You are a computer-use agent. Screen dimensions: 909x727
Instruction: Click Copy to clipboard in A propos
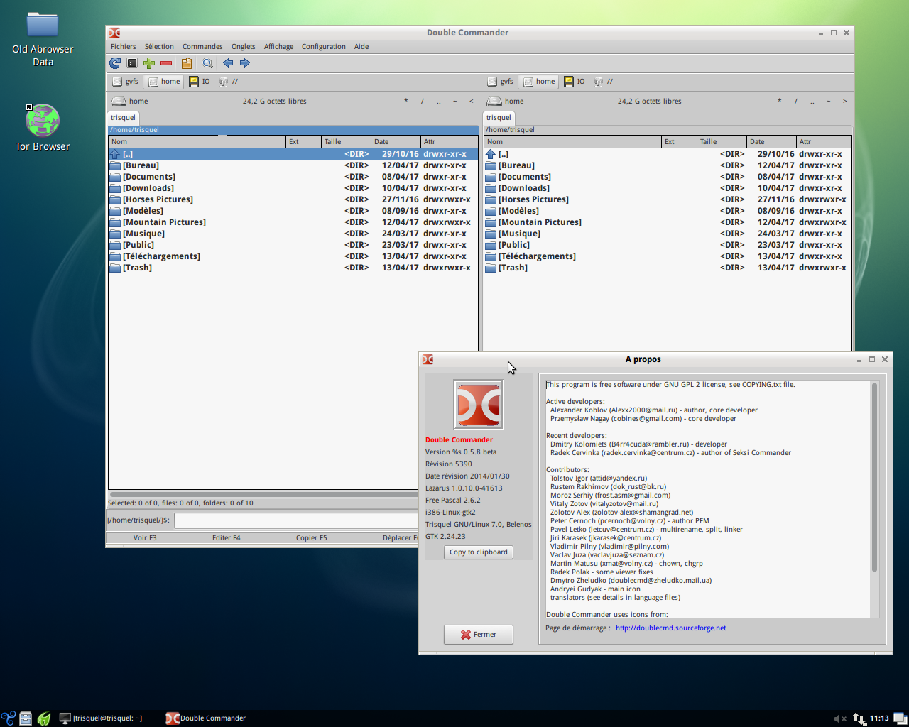pyautogui.click(x=479, y=552)
